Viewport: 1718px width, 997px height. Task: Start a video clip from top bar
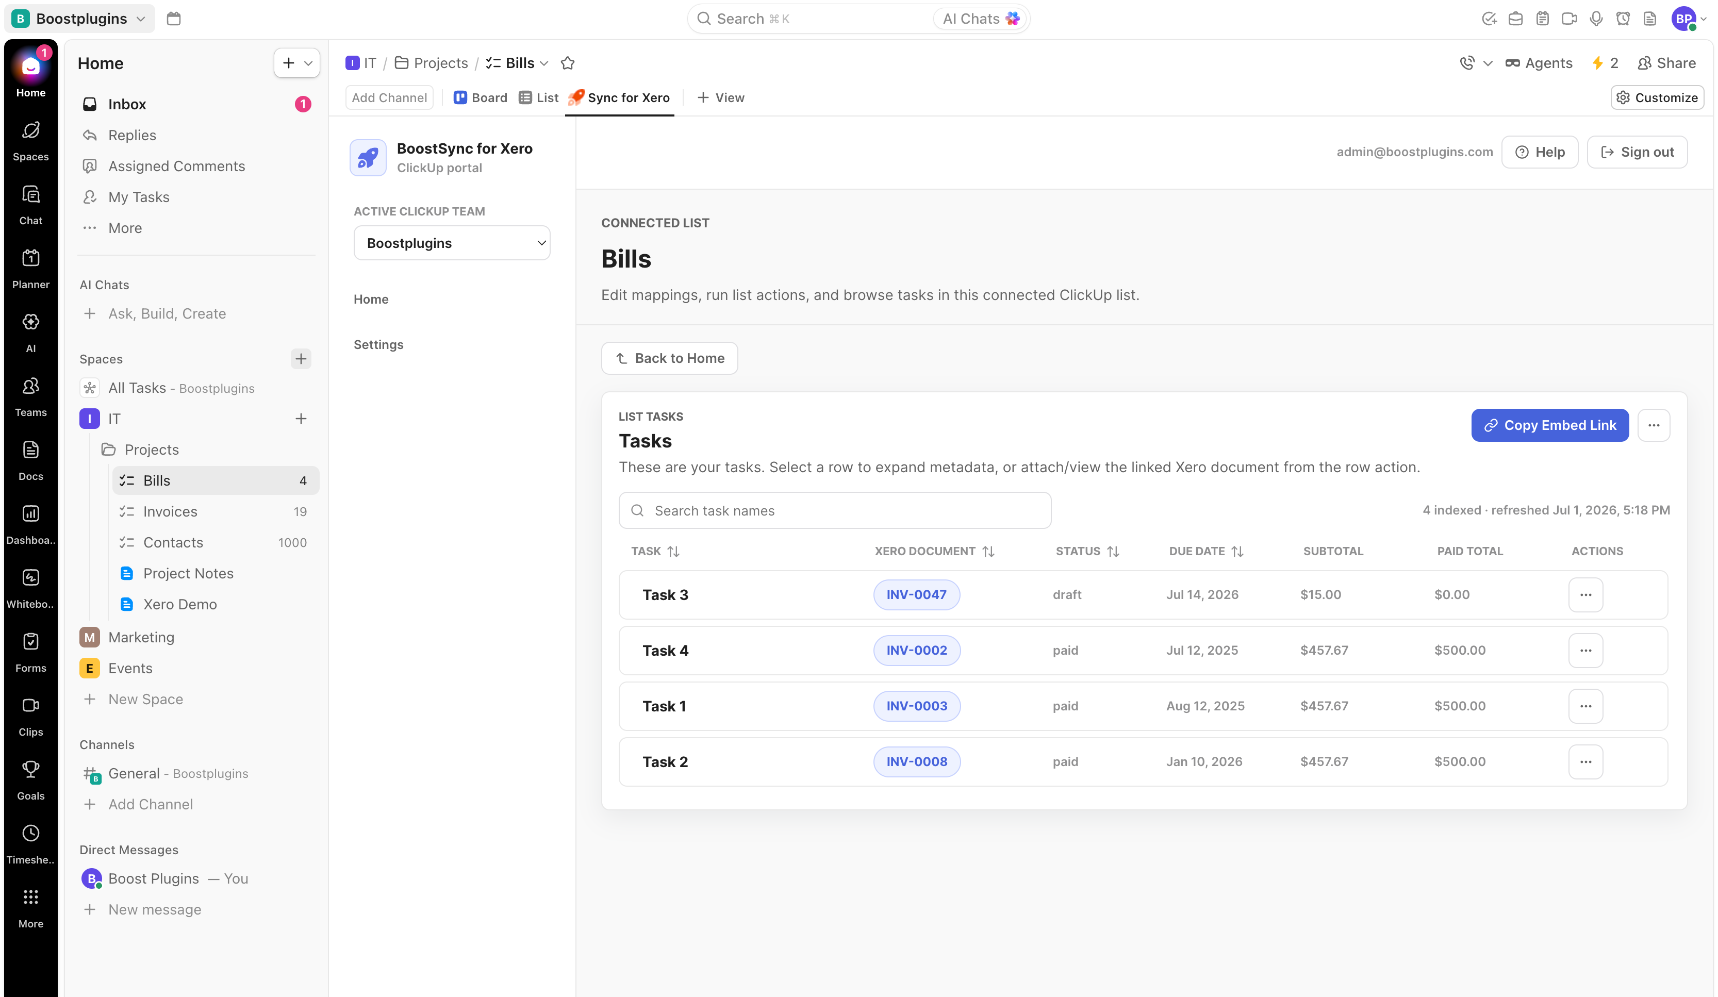click(x=1570, y=19)
